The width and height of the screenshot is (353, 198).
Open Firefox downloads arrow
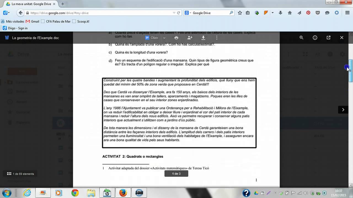(280, 13)
